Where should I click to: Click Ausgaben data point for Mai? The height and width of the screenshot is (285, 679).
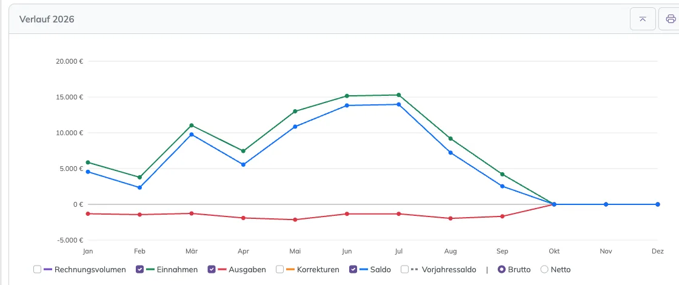pos(295,220)
